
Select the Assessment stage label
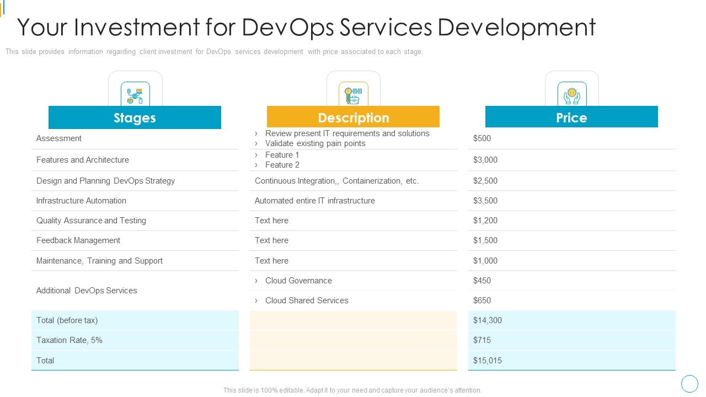point(58,138)
